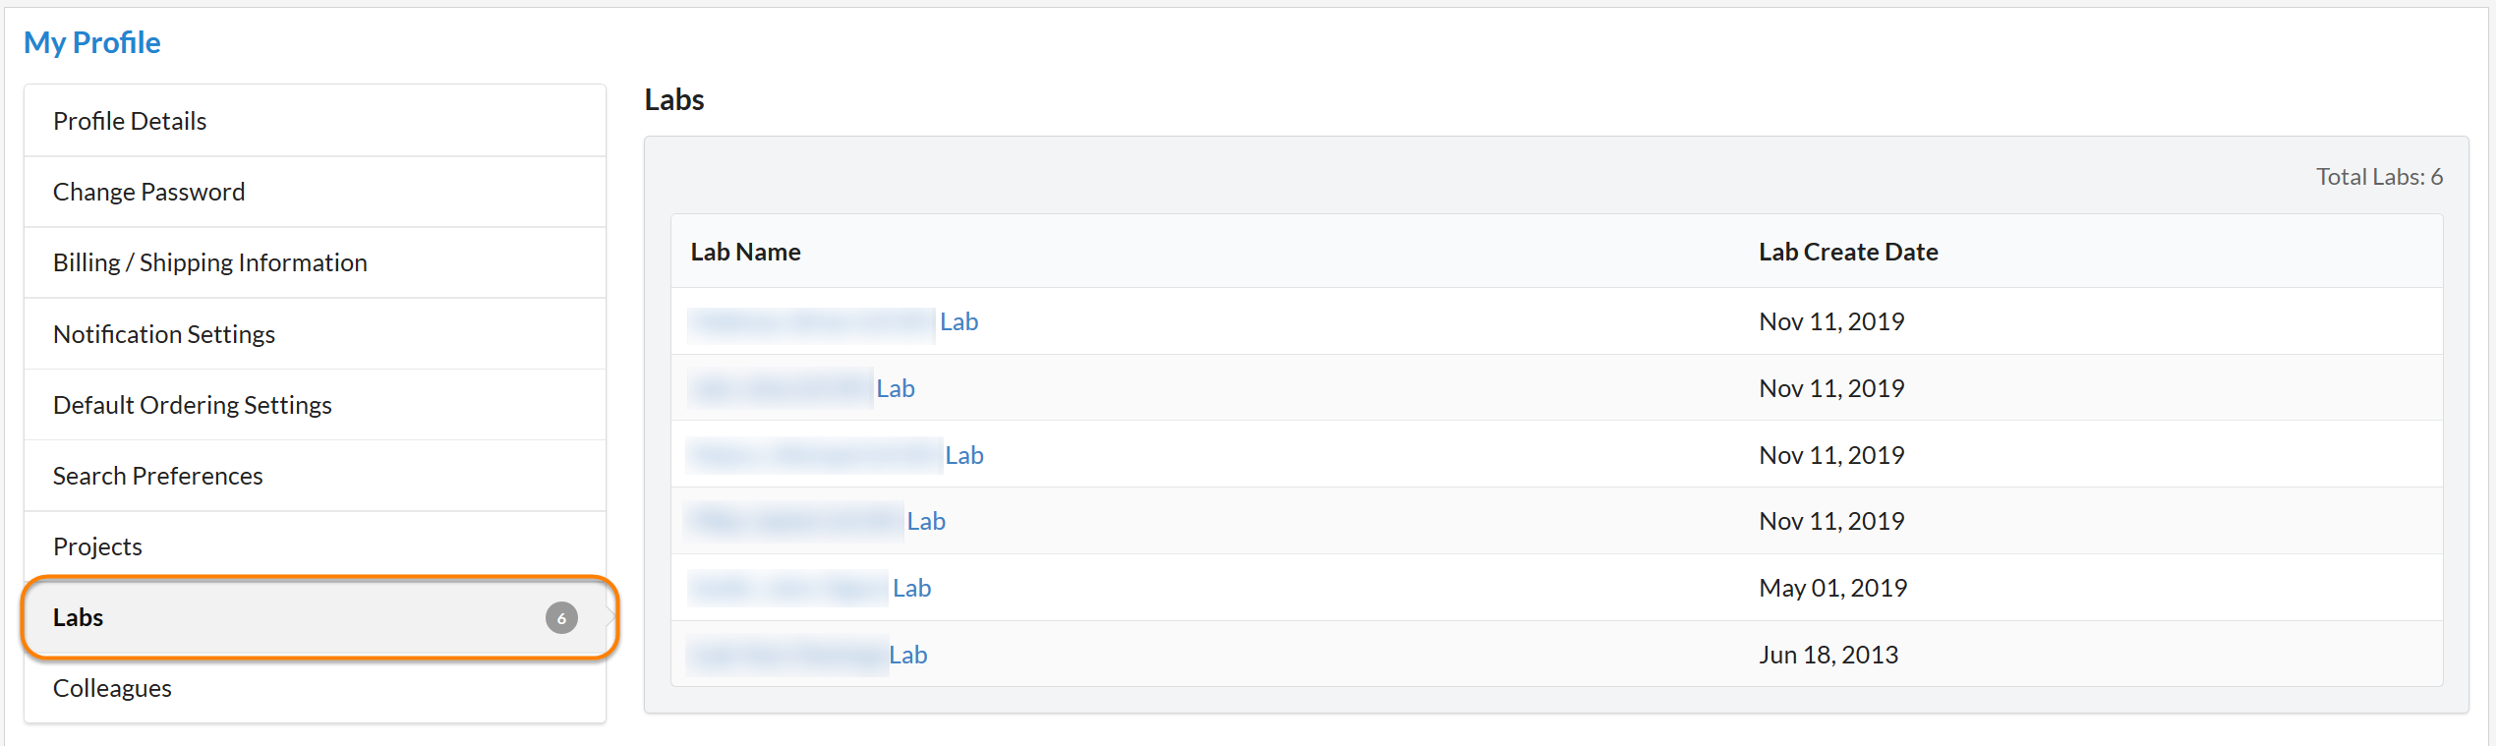Click the Labs count badge showing 6
2496x746 pixels.
tap(561, 618)
